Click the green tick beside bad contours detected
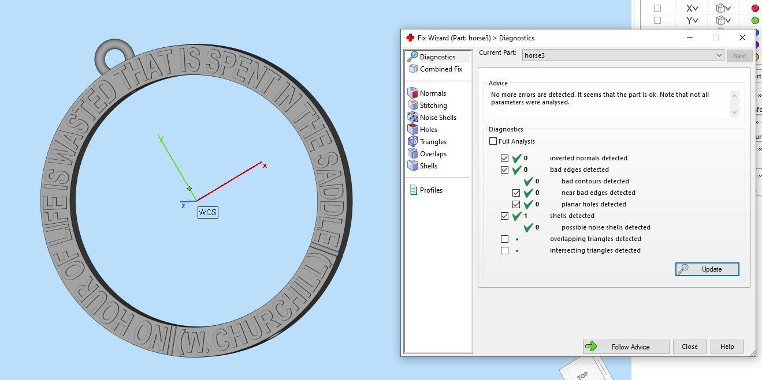 point(529,181)
